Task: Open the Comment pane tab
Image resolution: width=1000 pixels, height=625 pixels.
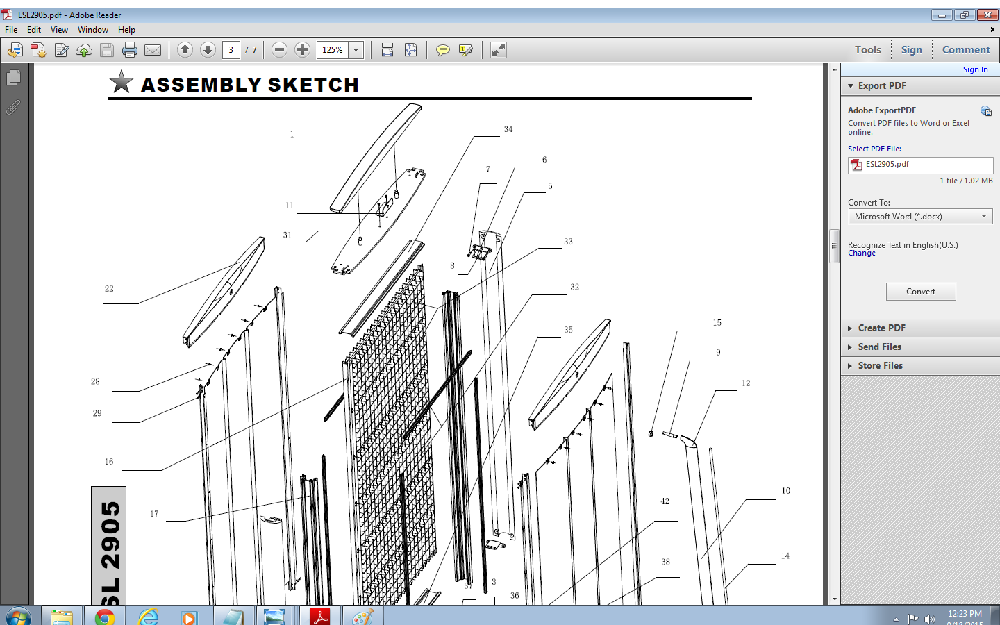Action: [x=966, y=50]
